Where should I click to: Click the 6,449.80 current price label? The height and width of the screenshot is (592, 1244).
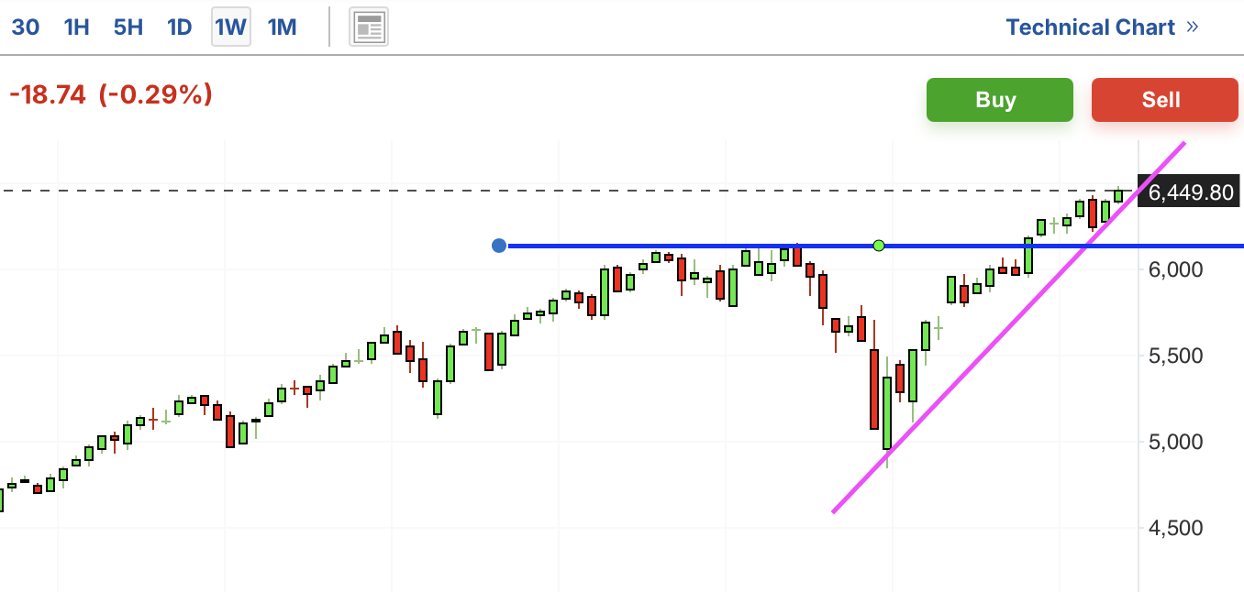point(1190,192)
